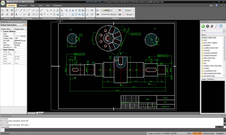Viewport: 226px width, 135px height.
Task: Open the BEARING folder
Action: [207, 46]
